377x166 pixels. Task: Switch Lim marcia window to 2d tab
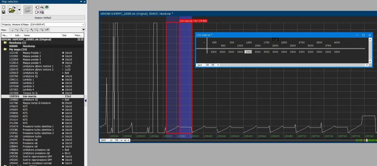point(207,65)
